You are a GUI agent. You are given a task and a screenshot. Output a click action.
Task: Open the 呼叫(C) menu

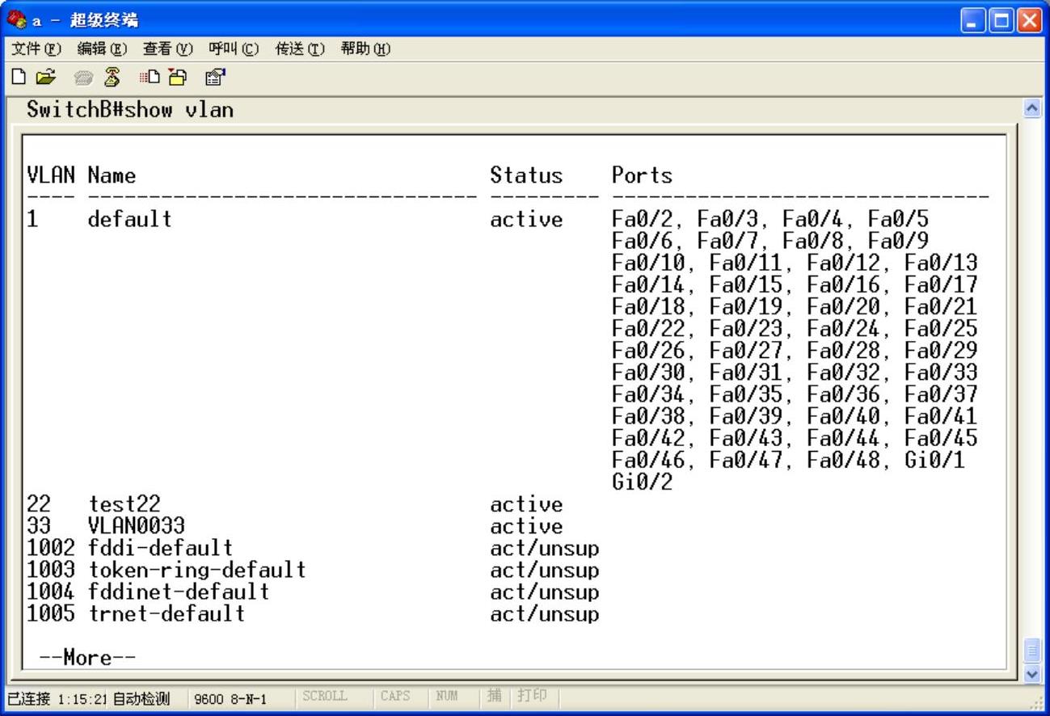pos(234,49)
